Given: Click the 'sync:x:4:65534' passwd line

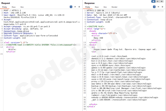Looking at the screenshot, I should pos(111,65).
